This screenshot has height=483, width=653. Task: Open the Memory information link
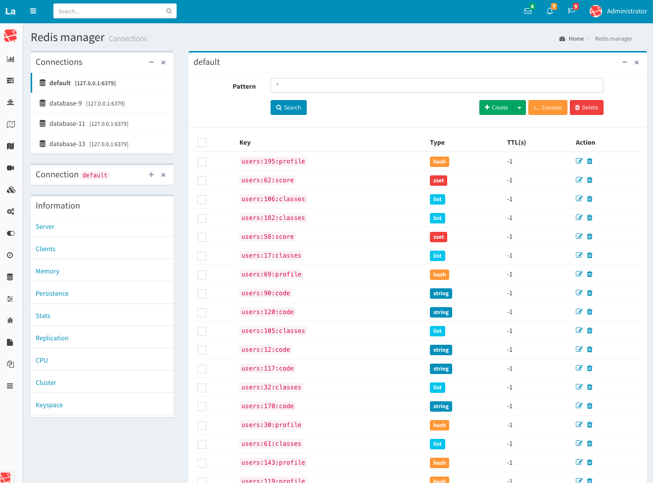47,271
